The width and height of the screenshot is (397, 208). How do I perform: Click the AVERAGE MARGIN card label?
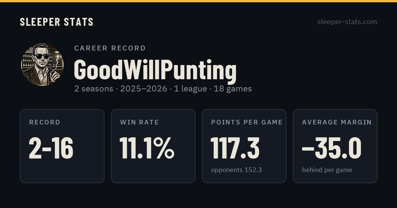tap(337, 122)
